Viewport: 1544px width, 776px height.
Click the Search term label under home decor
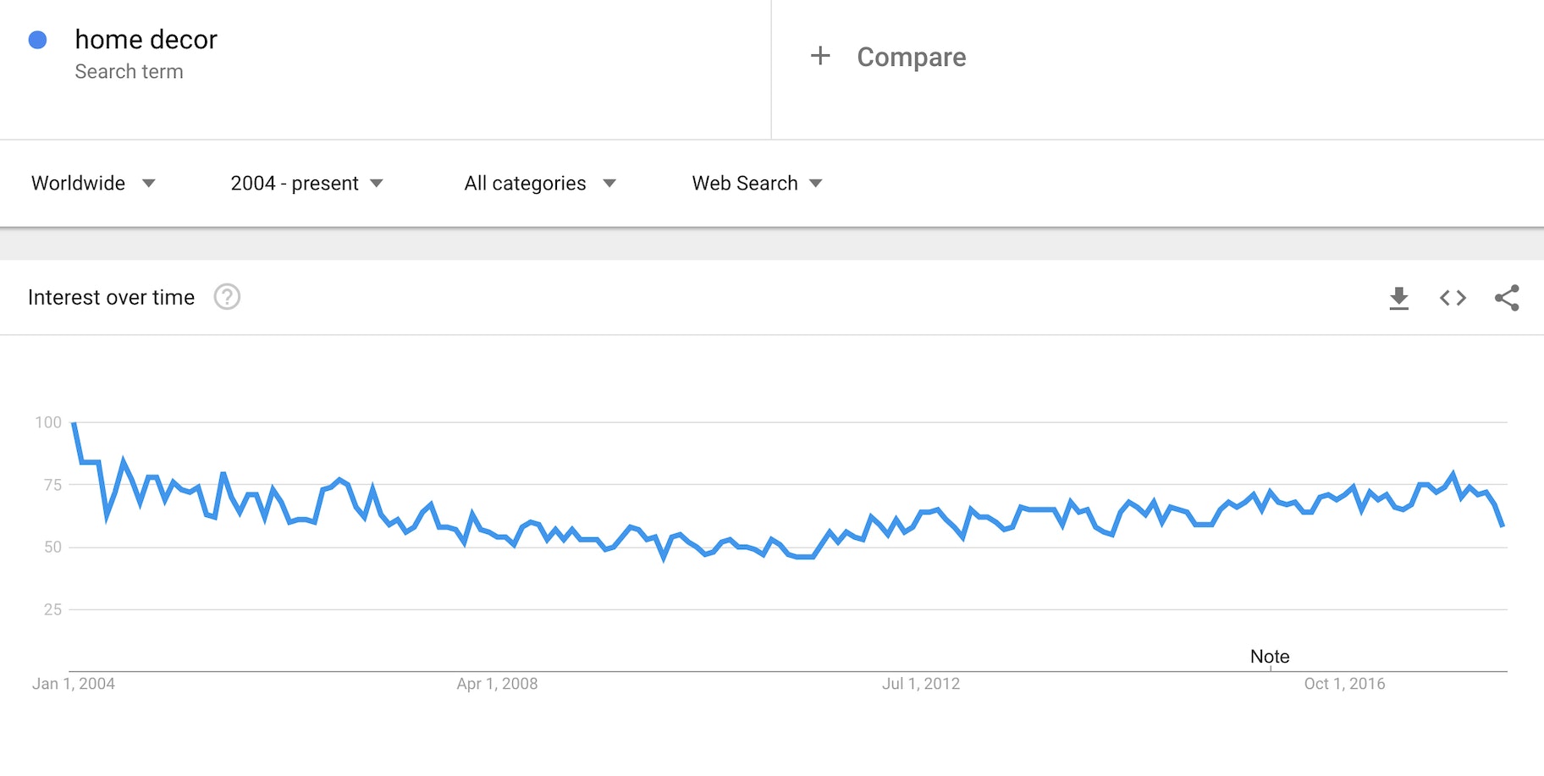[129, 71]
